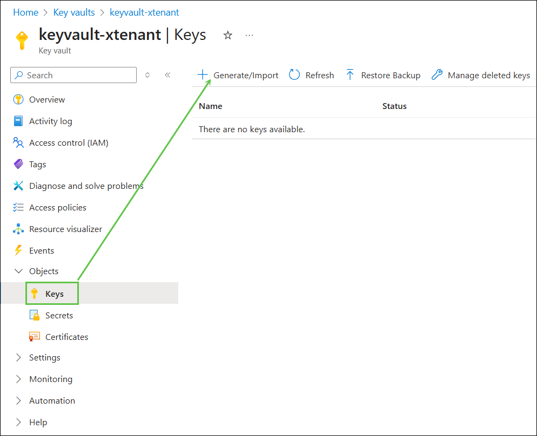Click the keyvault-xtenant breadcrumb link
The height and width of the screenshot is (436, 537).
tap(144, 12)
